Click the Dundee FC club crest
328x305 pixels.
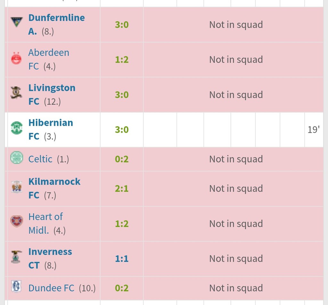(16, 286)
